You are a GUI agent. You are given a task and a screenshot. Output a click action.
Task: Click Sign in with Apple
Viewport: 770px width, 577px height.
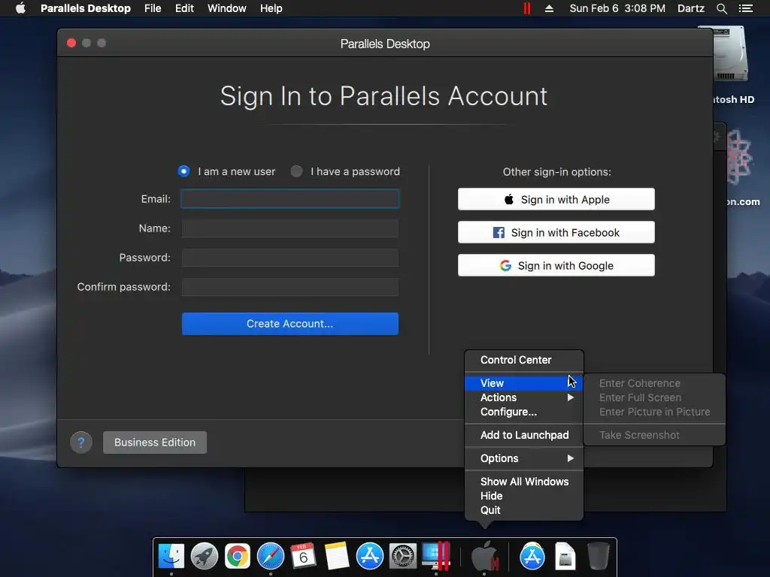click(x=556, y=199)
